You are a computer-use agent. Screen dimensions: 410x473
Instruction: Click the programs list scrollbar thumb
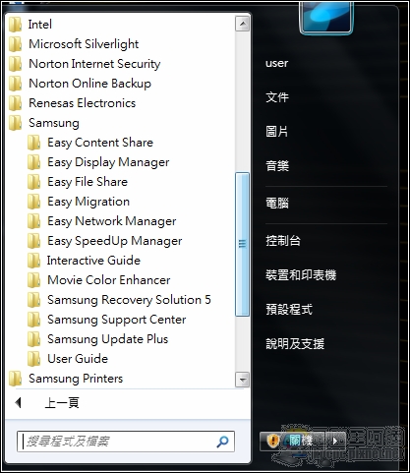tap(243, 244)
